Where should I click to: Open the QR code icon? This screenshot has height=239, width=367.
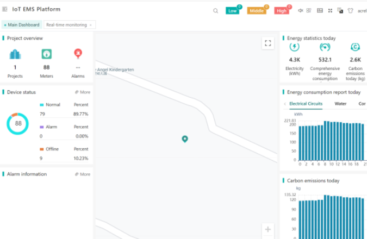[309, 10]
